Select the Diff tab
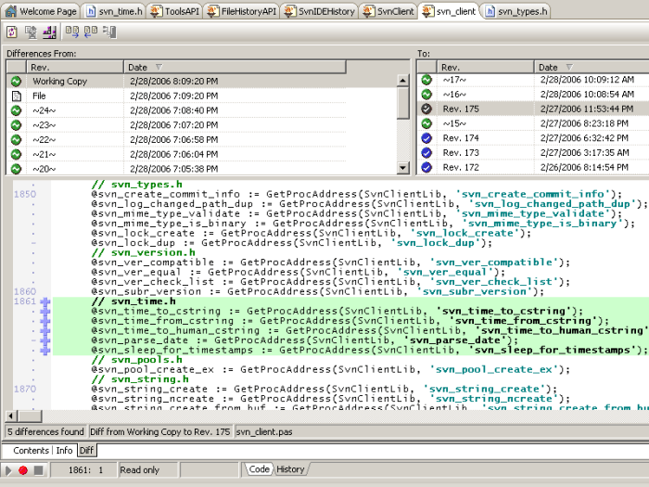This screenshot has height=487, width=649. (x=86, y=451)
